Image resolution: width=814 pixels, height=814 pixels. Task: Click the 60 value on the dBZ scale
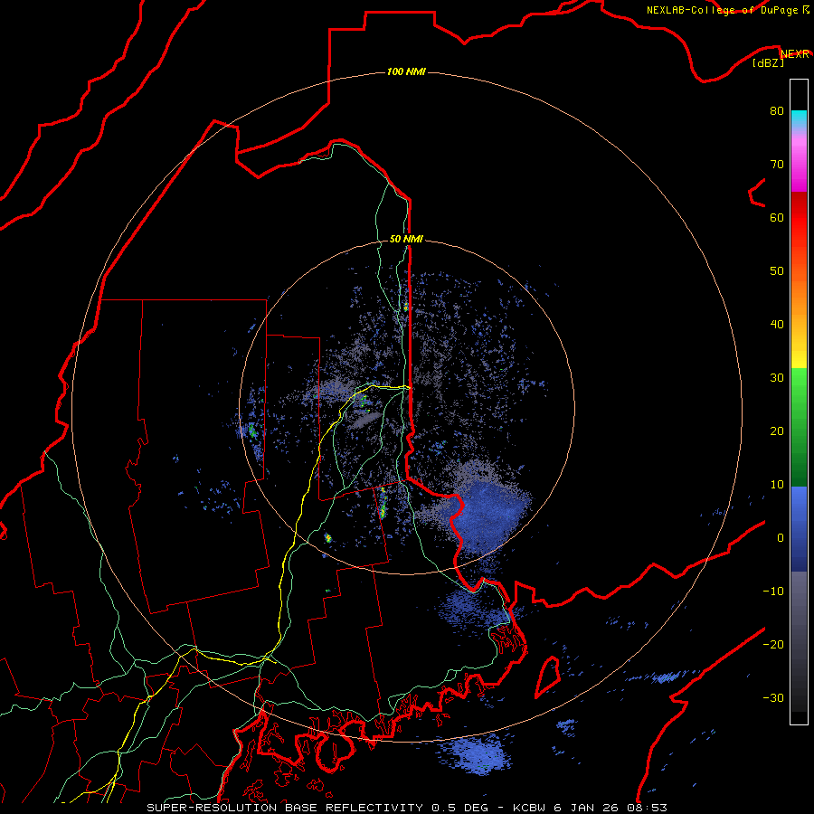point(777,217)
